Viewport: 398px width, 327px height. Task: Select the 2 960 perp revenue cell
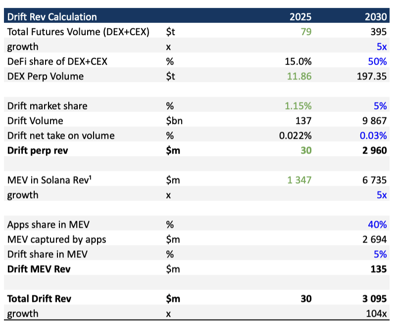(x=374, y=151)
